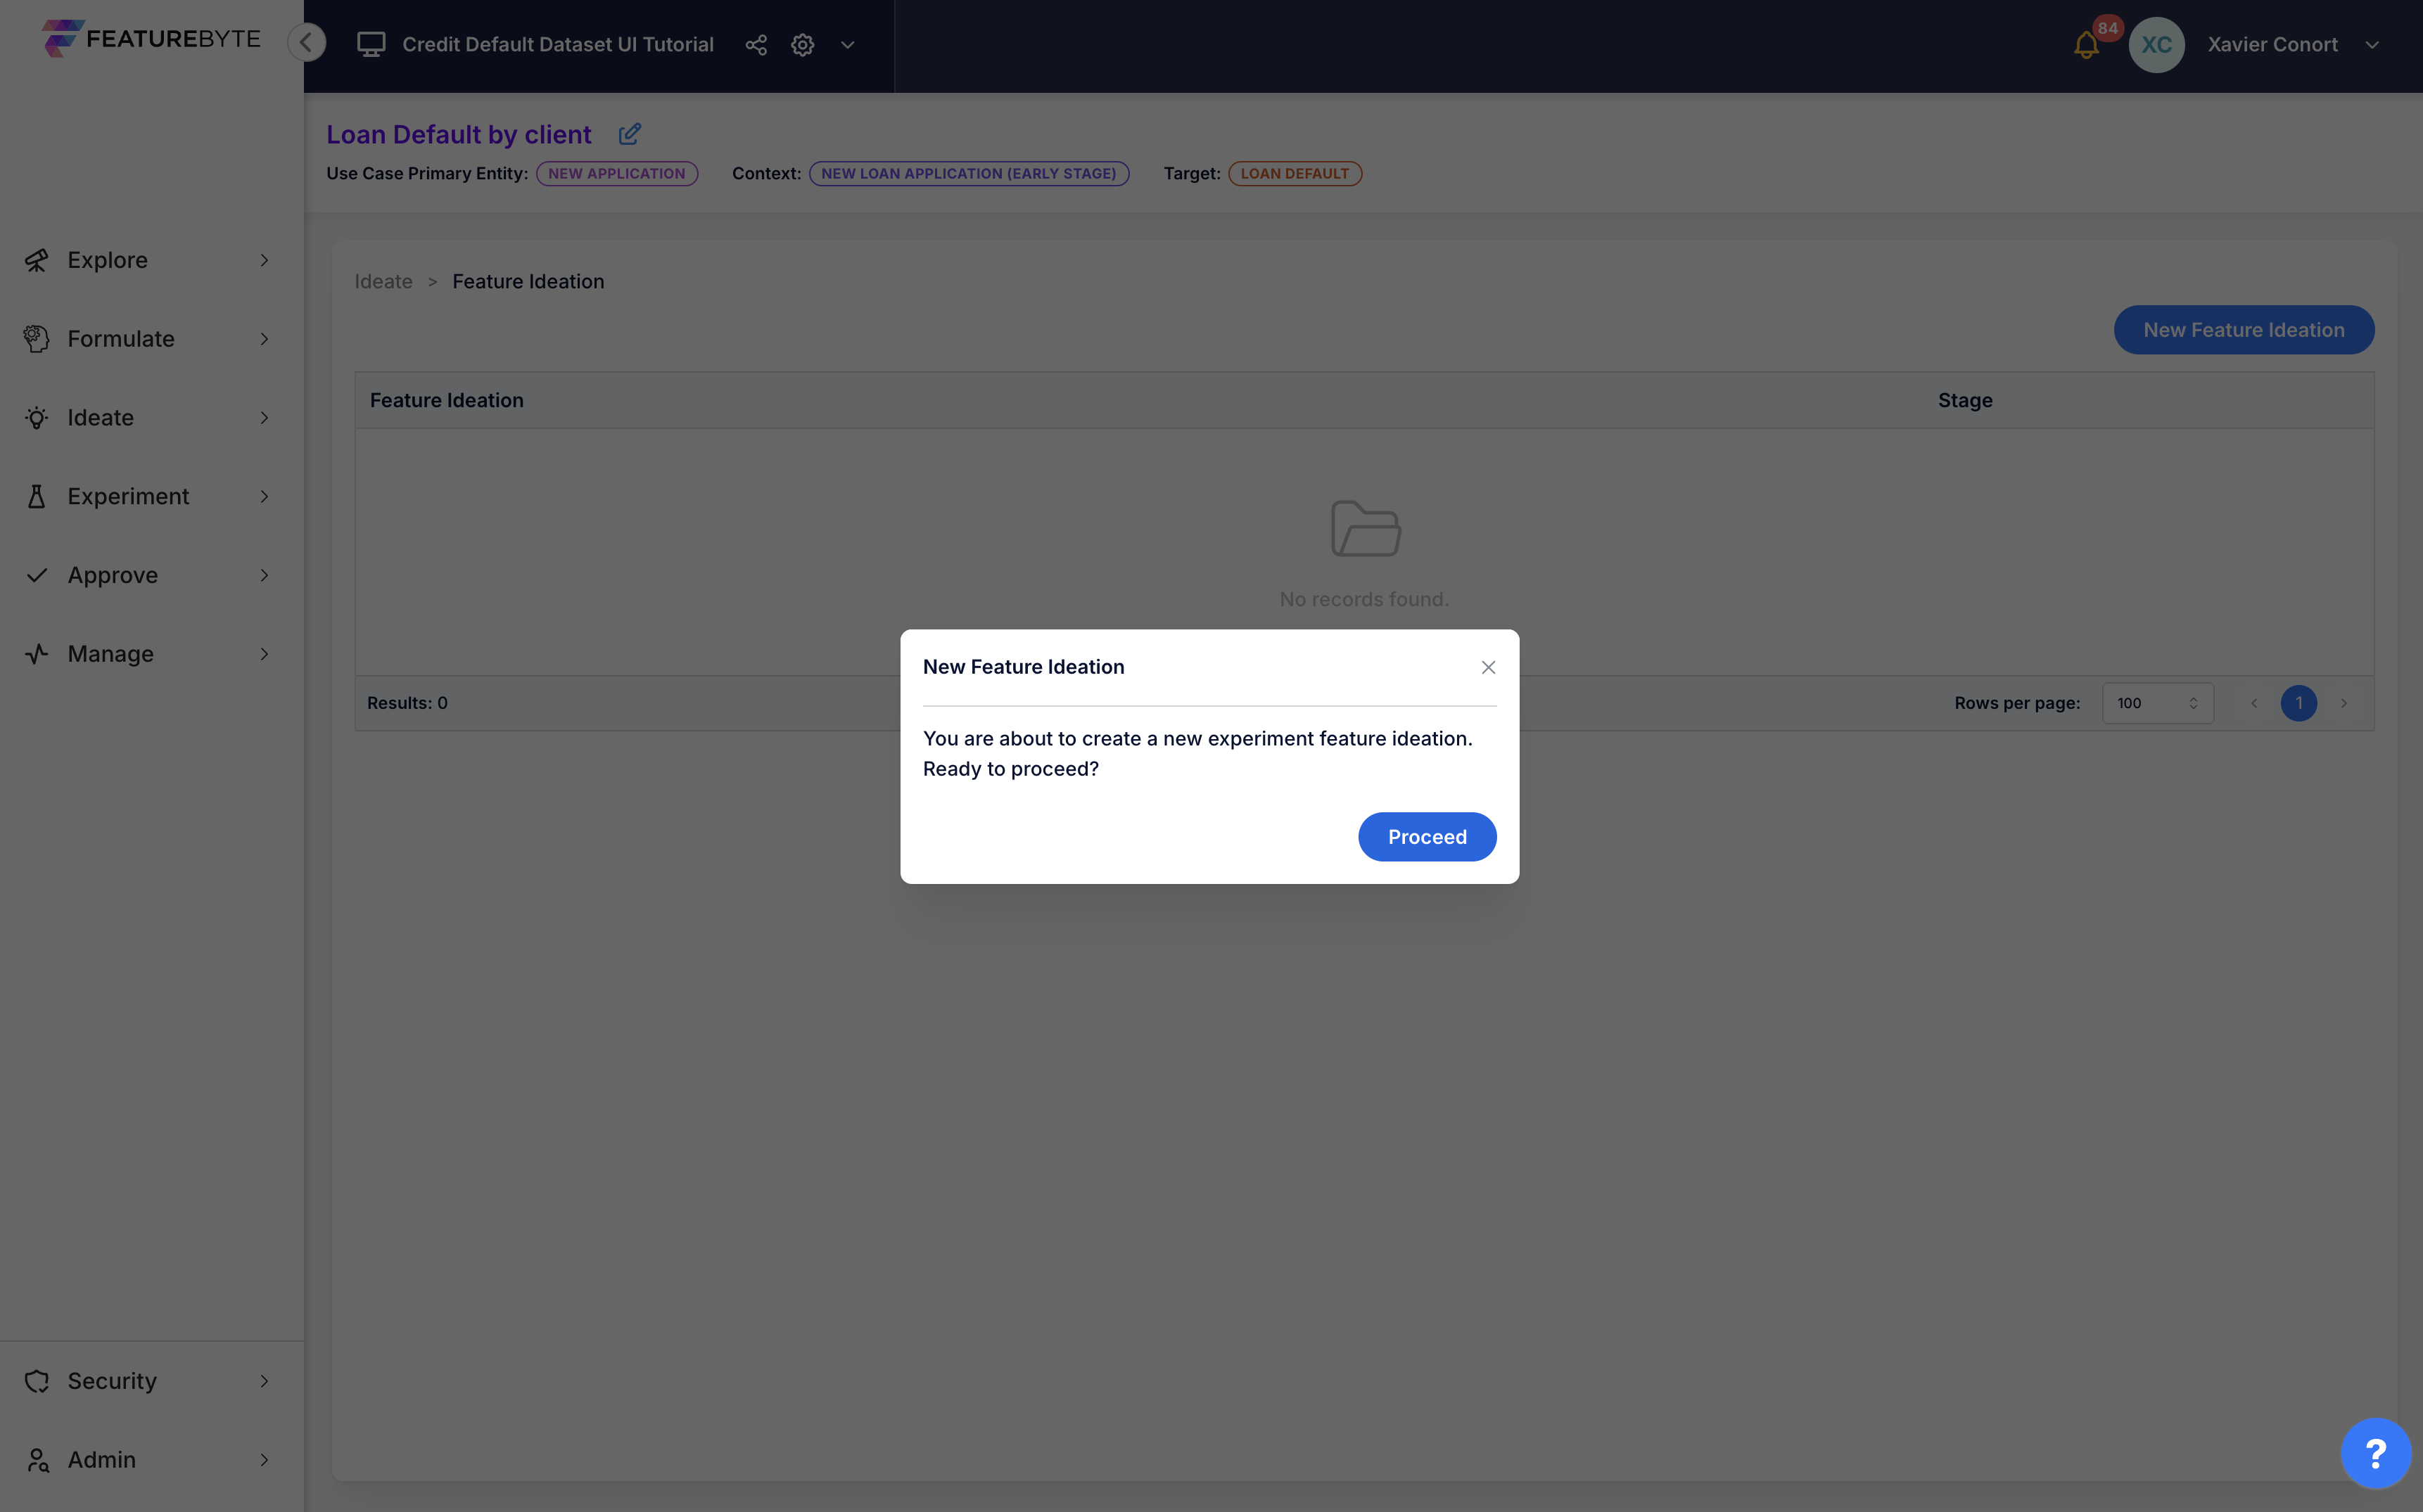Click the Loan Default by client title

tap(458, 134)
